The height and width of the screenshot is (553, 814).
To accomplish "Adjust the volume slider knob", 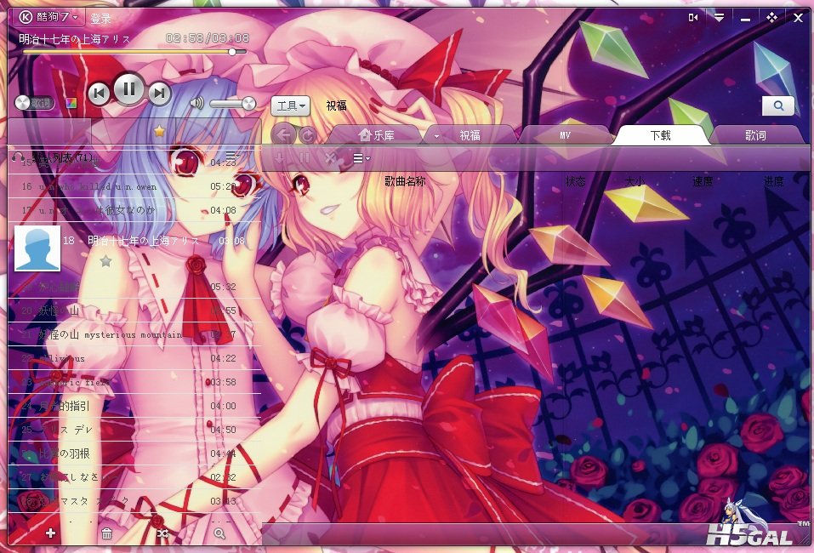I will coord(248,103).
